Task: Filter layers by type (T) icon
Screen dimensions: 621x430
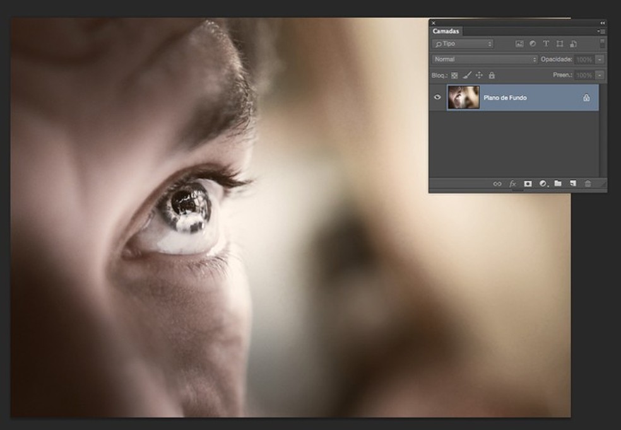Action: click(x=546, y=44)
